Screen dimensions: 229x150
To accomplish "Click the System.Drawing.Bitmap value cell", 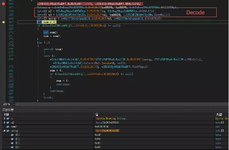I will pyautogui.click(x=111, y=118).
